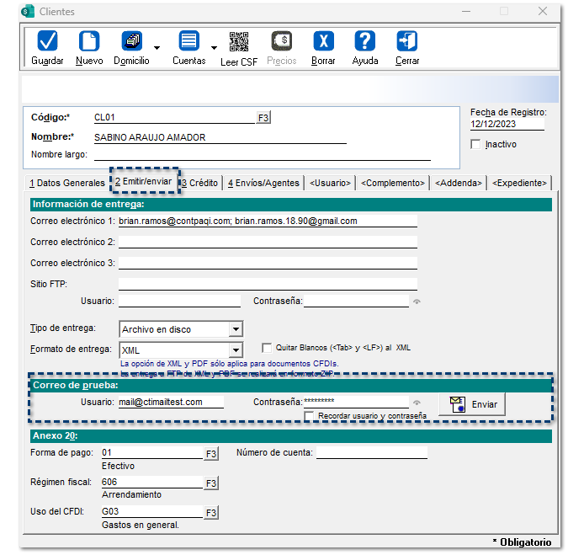Create a new client with Nuevo
The image size is (568, 555).
point(89,42)
